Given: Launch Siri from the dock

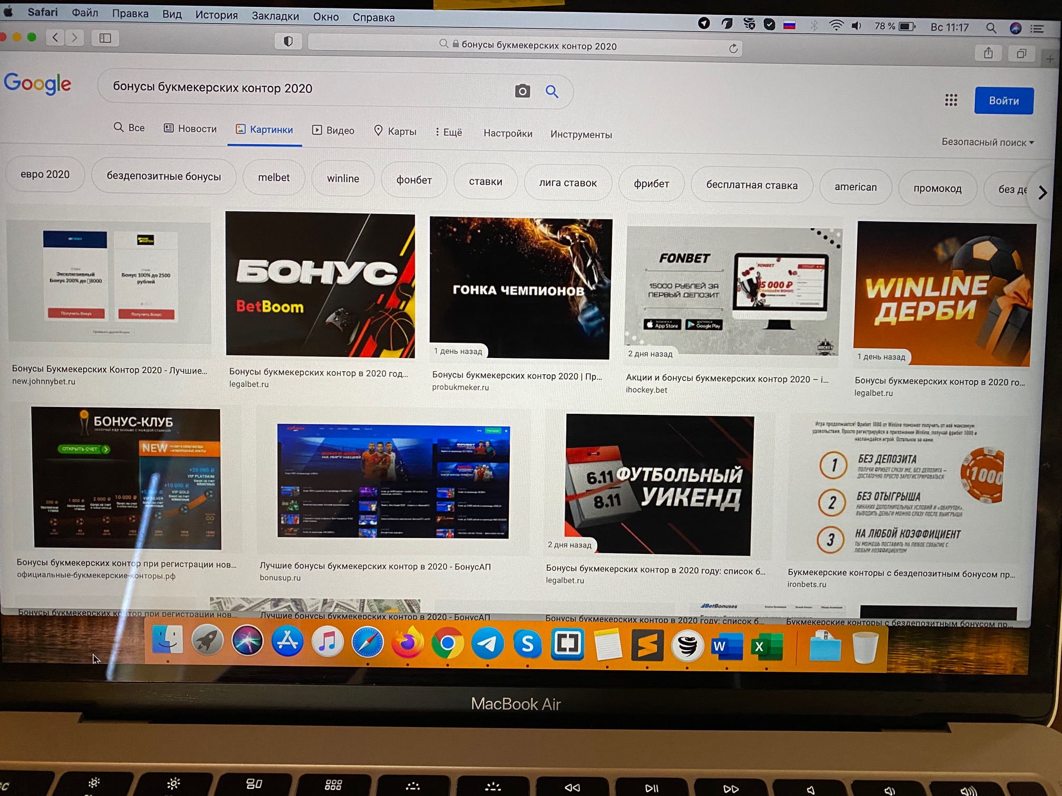Looking at the screenshot, I should tap(247, 641).
